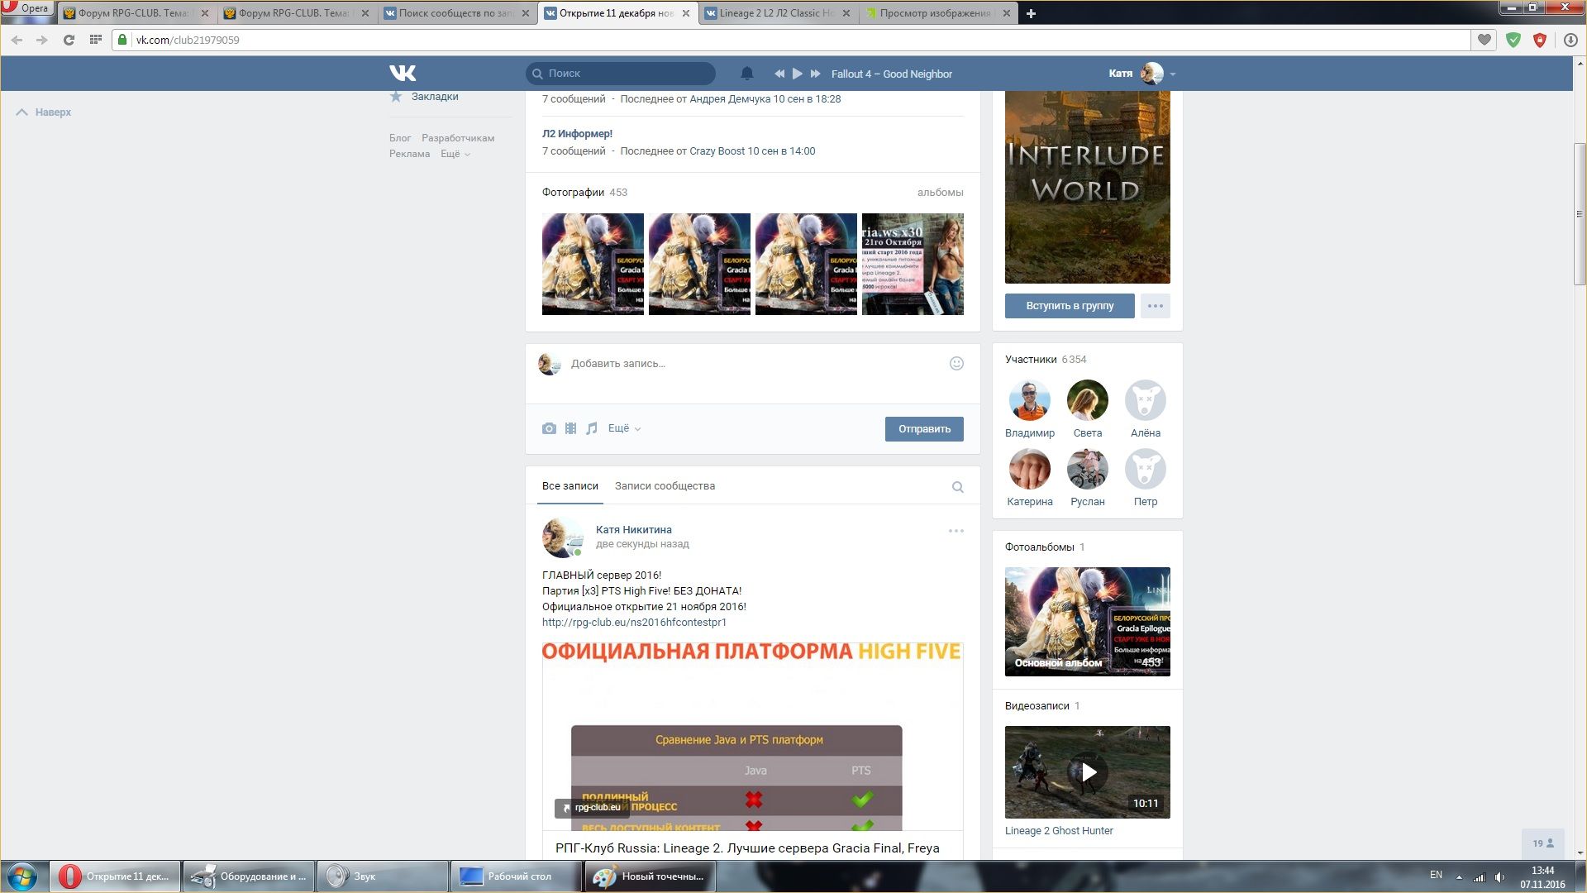Attach audio with music note icon

[x=592, y=428]
